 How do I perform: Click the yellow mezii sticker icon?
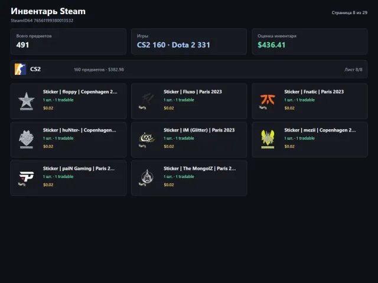pos(268,139)
